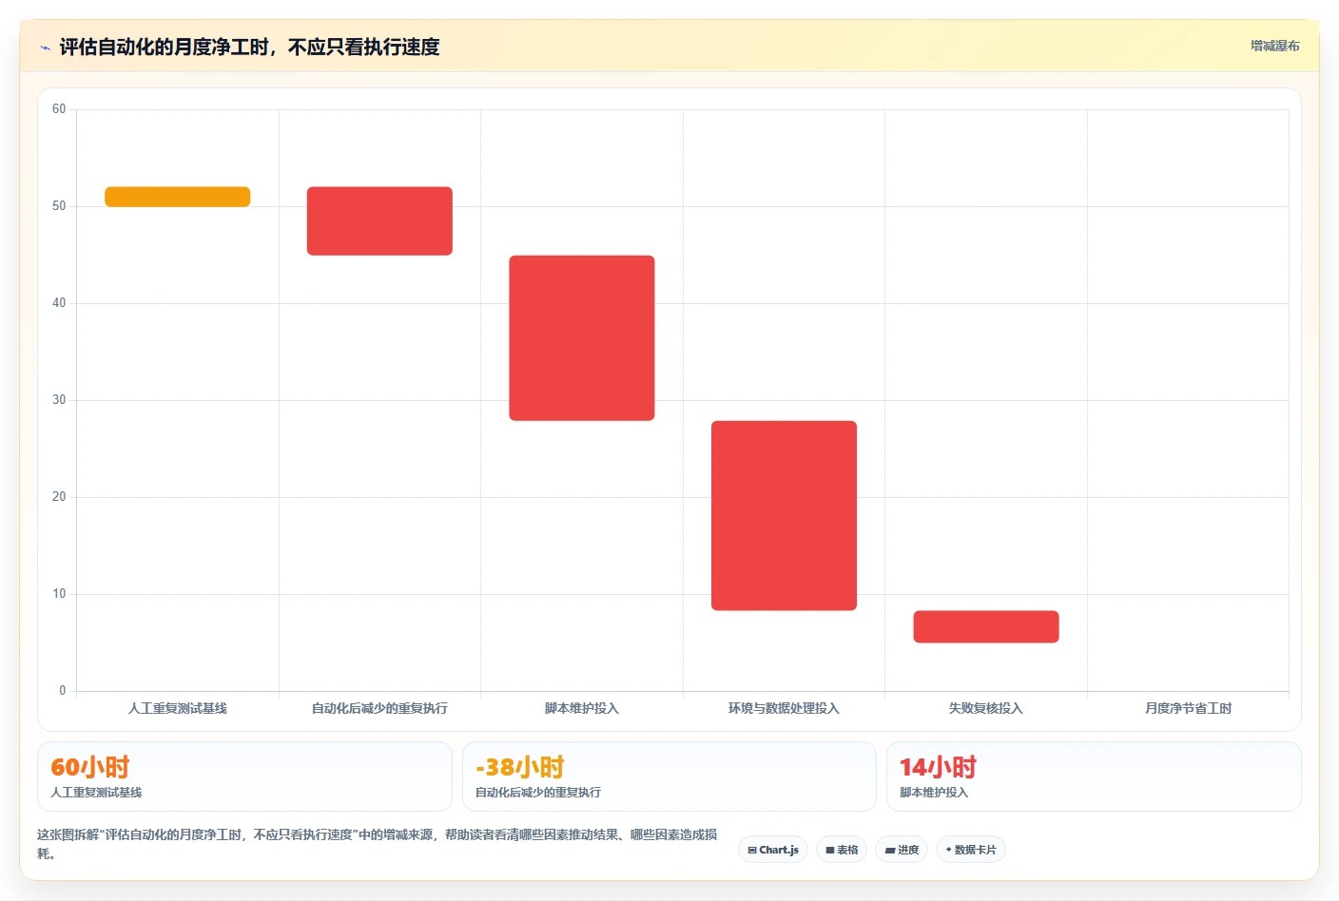Image resolution: width=1339 pixels, height=901 pixels.
Task: Select the orange 人工重复测试基线 bar
Action: click(178, 197)
